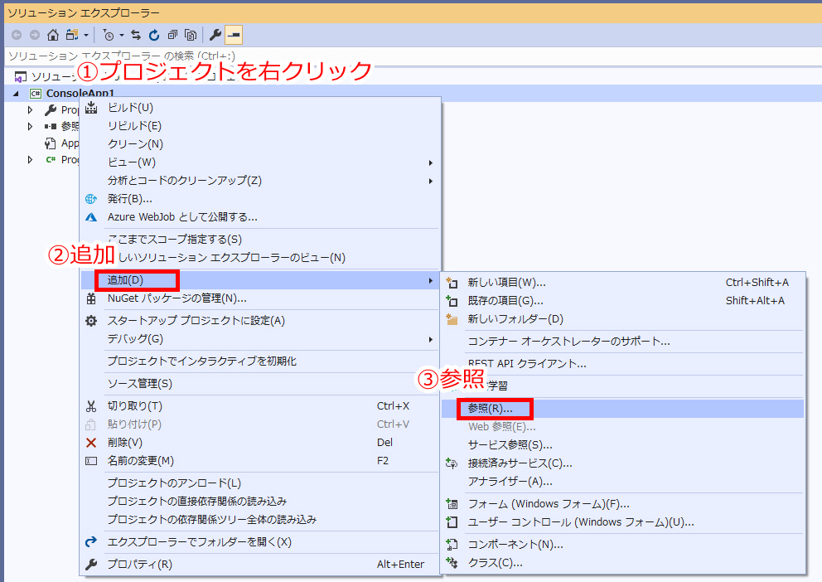The height and width of the screenshot is (582, 822).
Task: Click the wrench icon of Properties tree node
Action: click(51, 110)
